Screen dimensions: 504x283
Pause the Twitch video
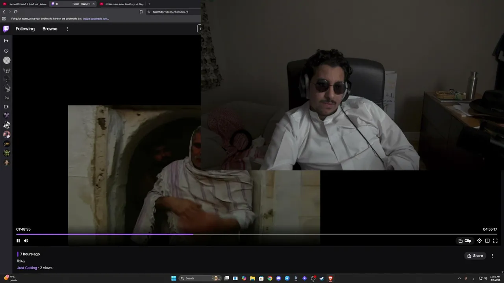coord(18,241)
